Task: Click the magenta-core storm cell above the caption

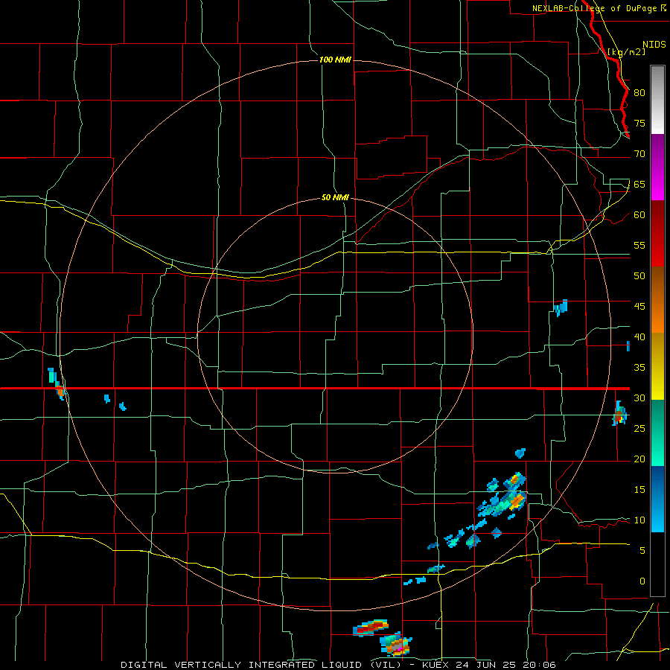Action: (396, 645)
